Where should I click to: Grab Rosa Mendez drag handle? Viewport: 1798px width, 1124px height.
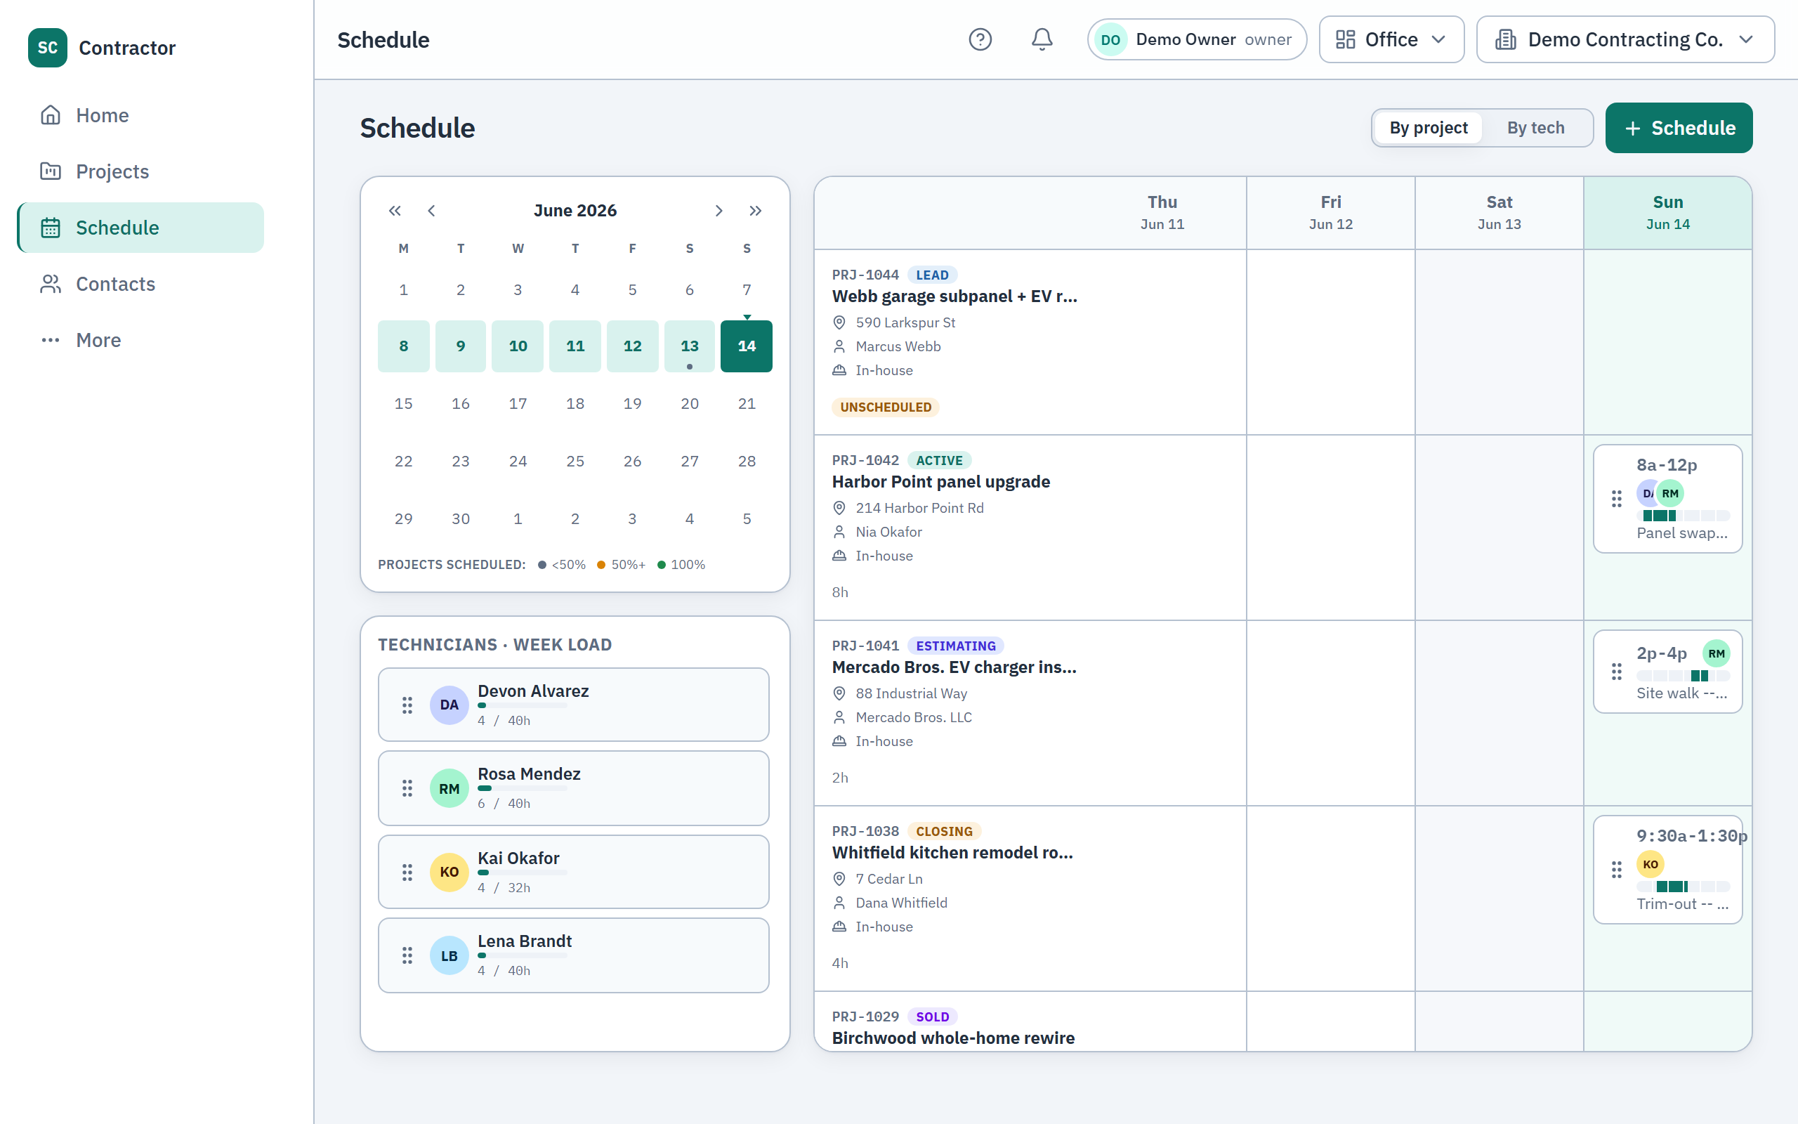(407, 788)
